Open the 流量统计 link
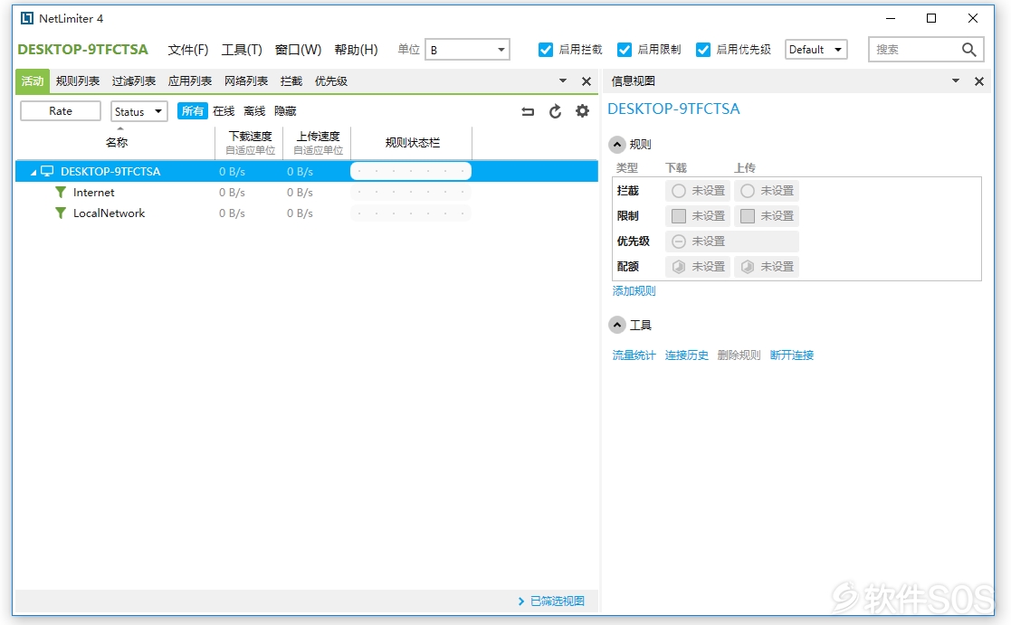 click(x=634, y=355)
